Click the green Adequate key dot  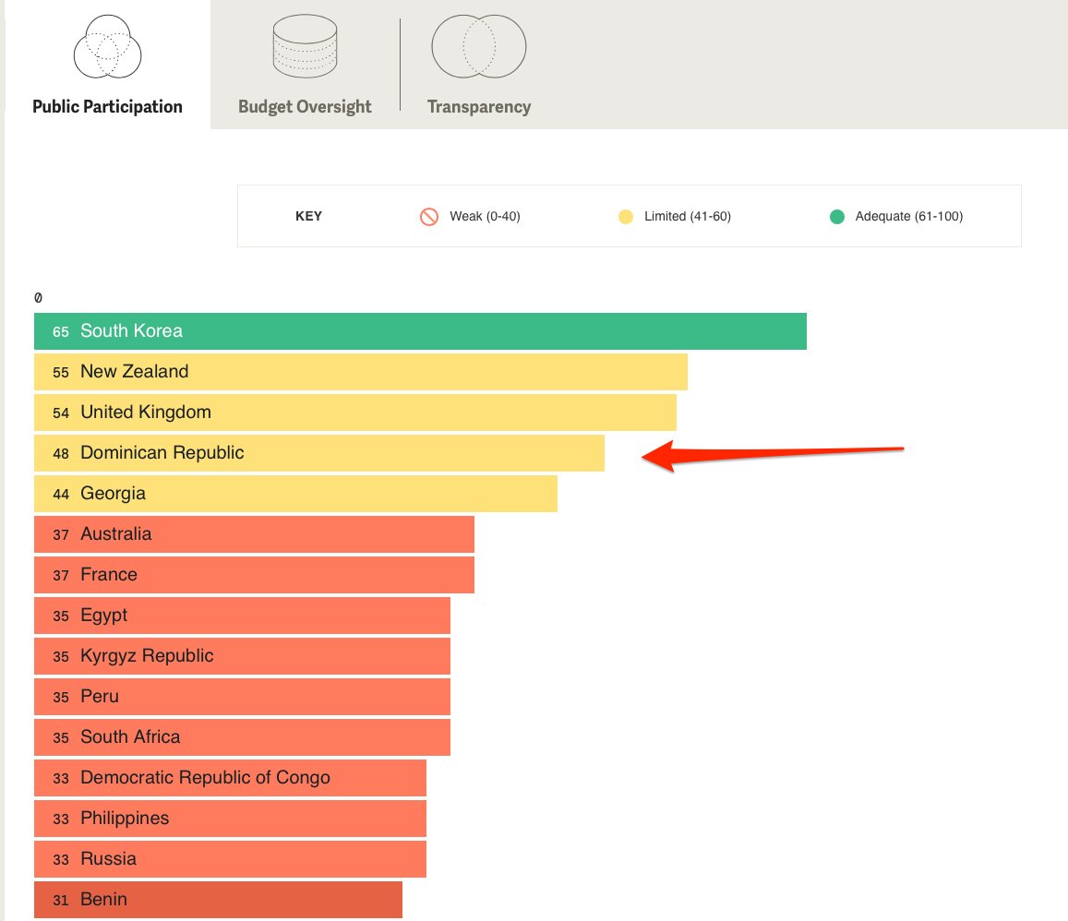837,217
